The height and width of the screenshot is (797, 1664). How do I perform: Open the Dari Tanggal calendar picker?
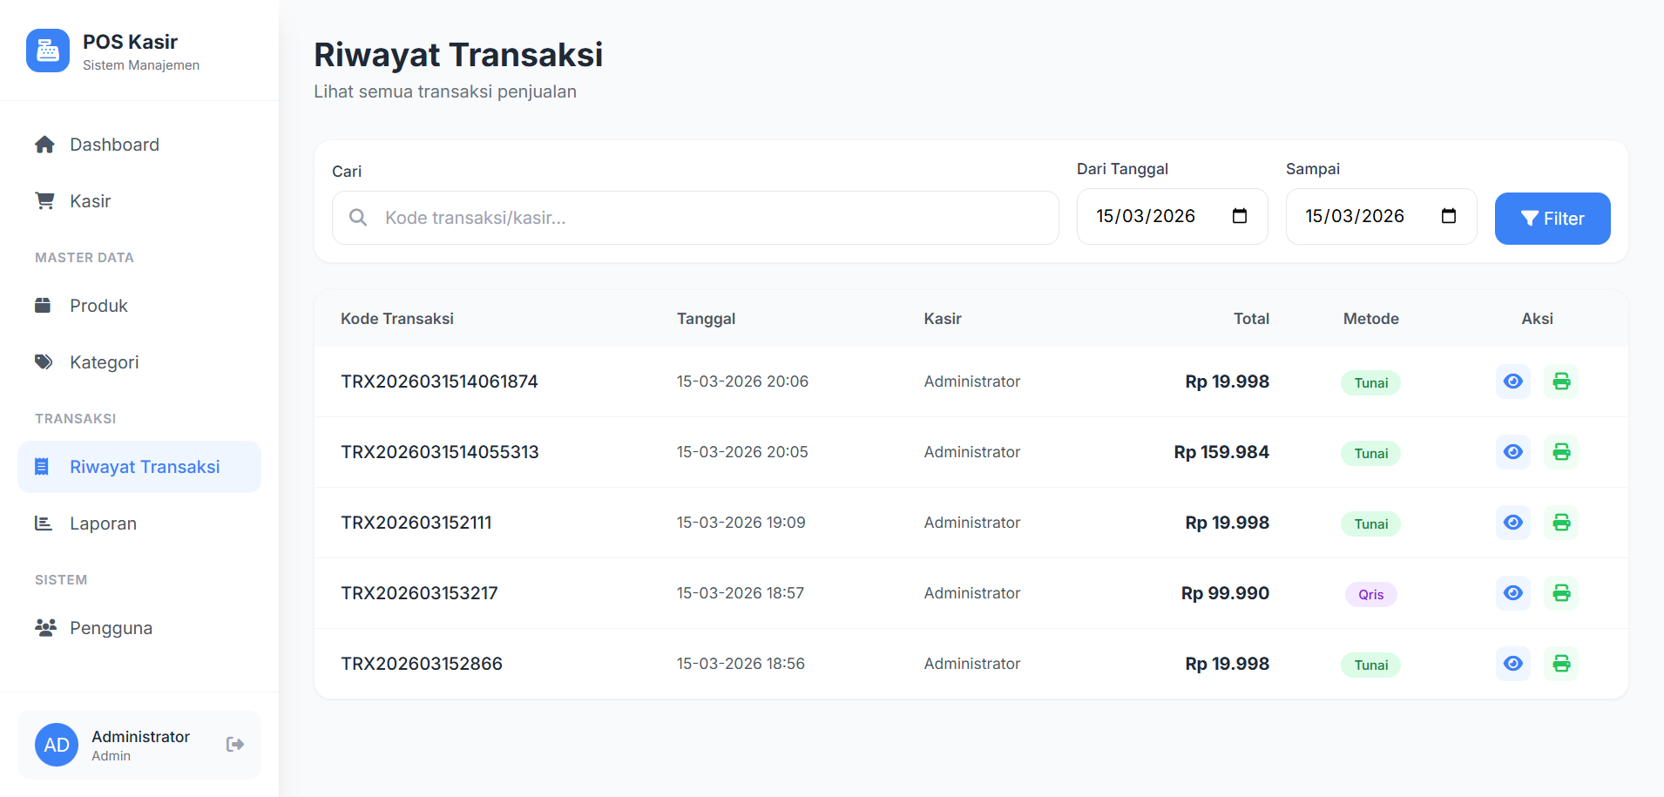pos(1240,216)
